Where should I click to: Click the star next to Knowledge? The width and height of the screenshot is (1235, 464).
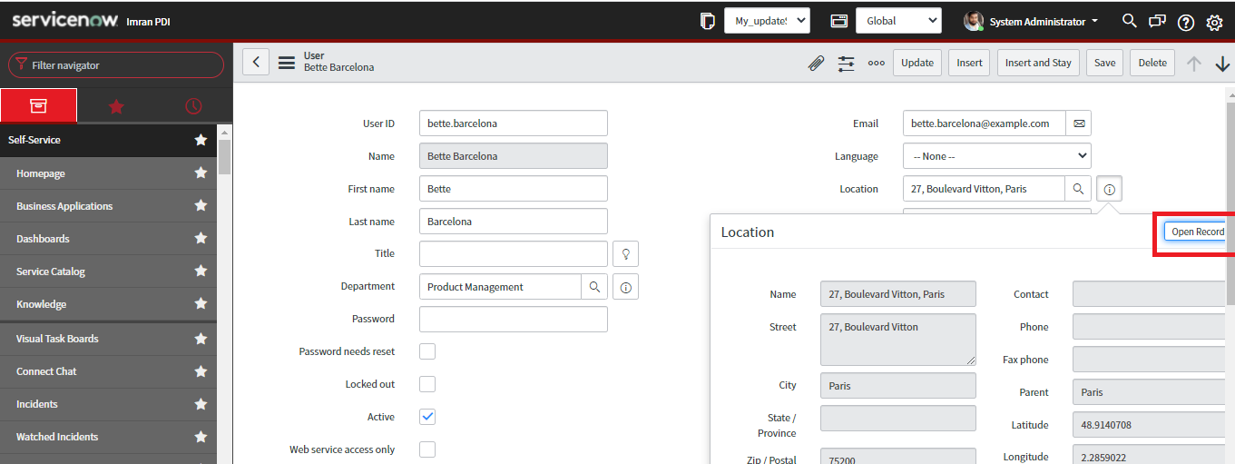(x=201, y=303)
